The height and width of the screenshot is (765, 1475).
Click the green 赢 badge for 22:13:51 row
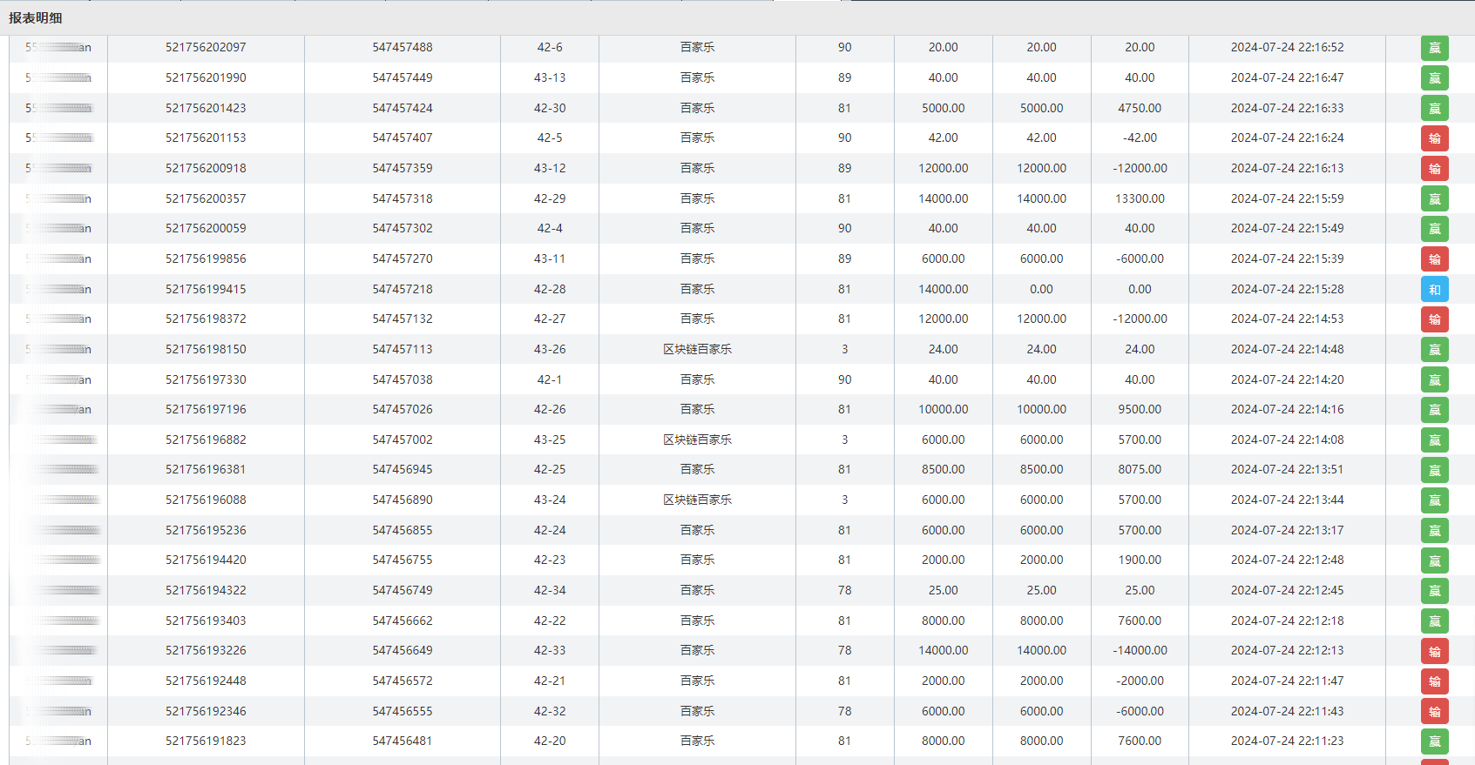coord(1434,470)
